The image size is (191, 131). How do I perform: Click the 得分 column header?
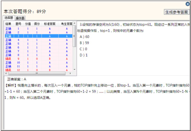(37, 24)
